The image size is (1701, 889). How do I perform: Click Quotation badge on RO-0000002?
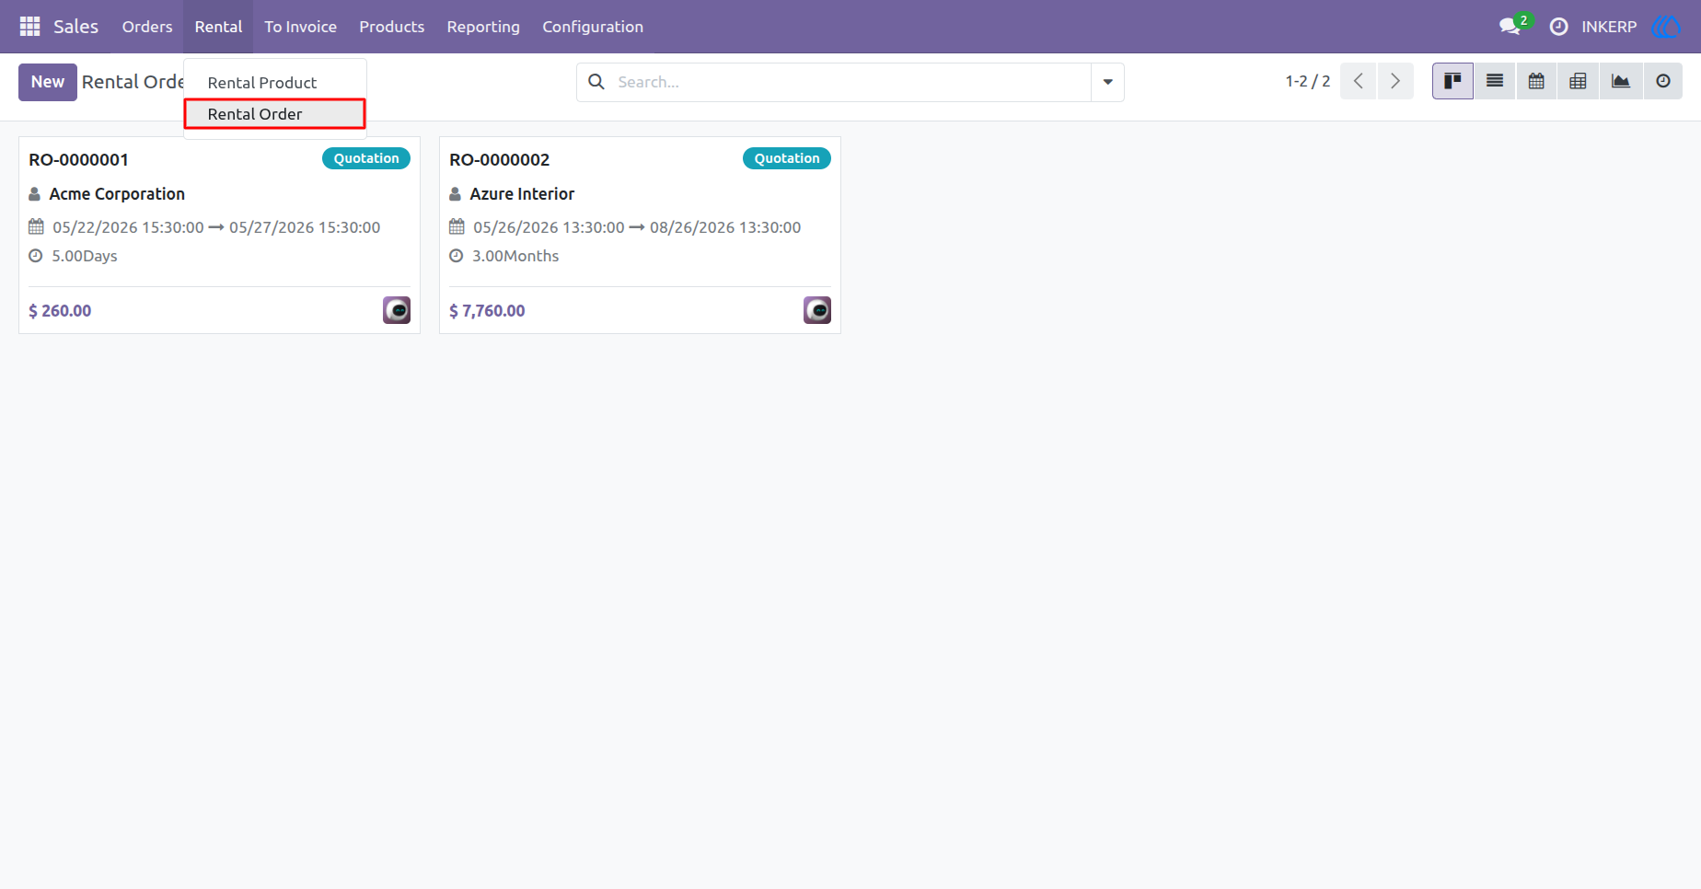787,158
